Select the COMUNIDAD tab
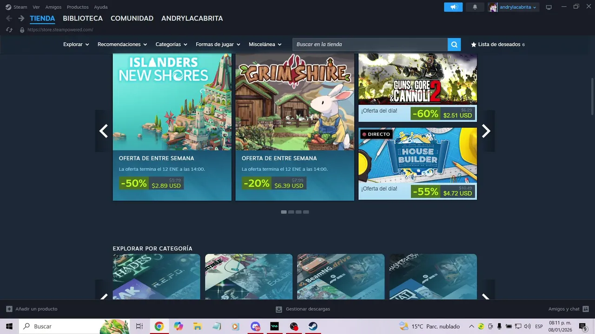Viewport: 595px width, 334px height. [132, 19]
